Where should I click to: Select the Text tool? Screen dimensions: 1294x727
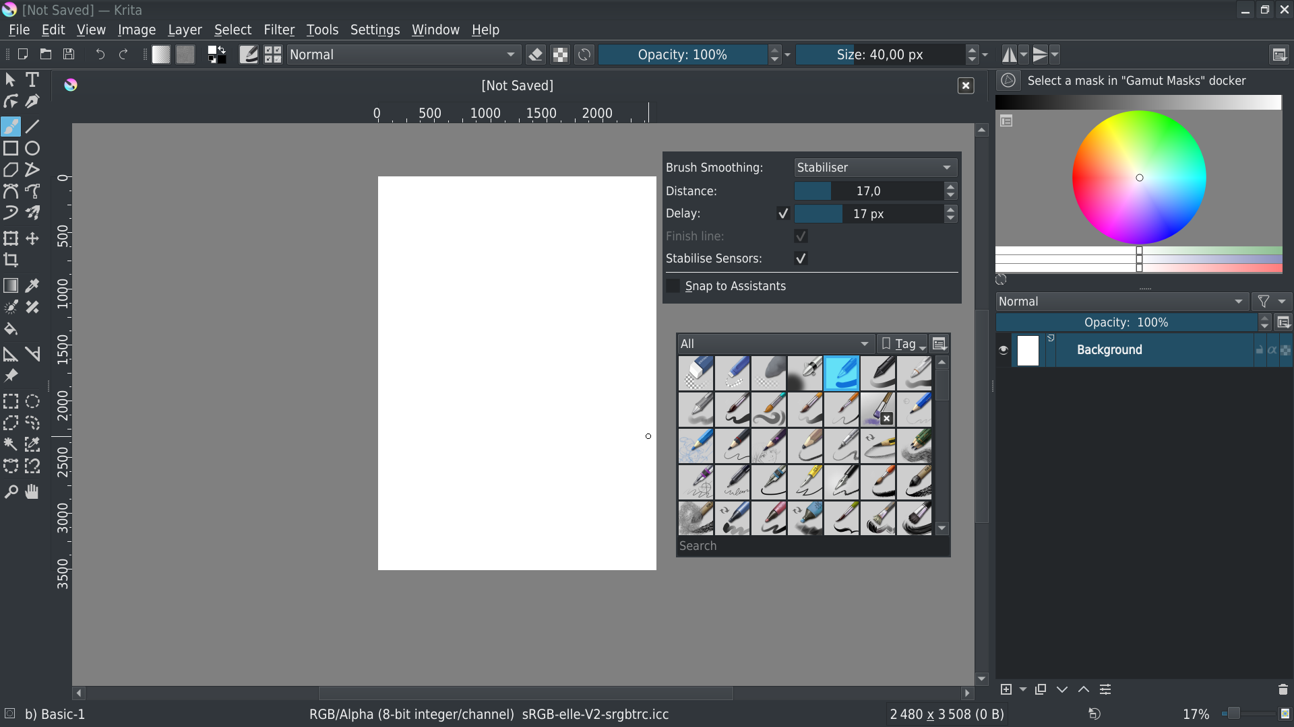32,79
